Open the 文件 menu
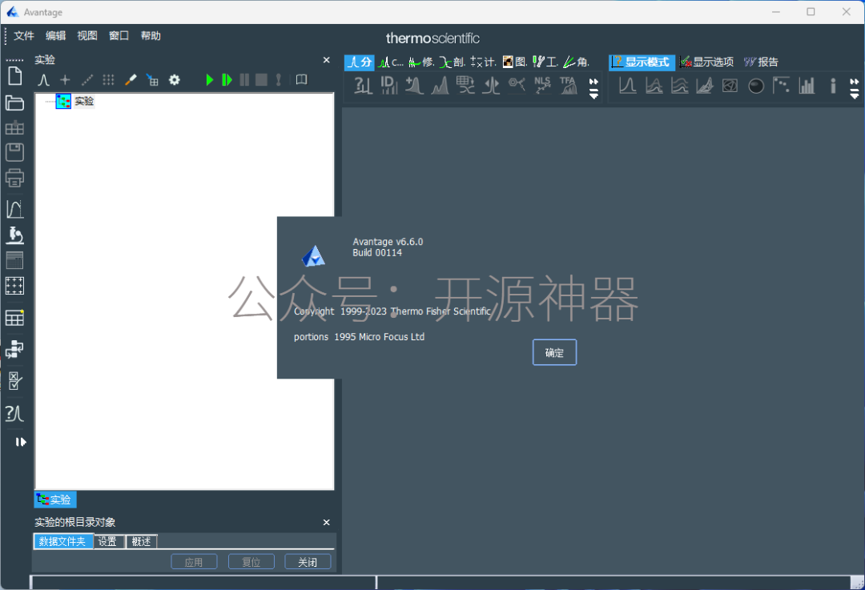The image size is (865, 590). [24, 36]
